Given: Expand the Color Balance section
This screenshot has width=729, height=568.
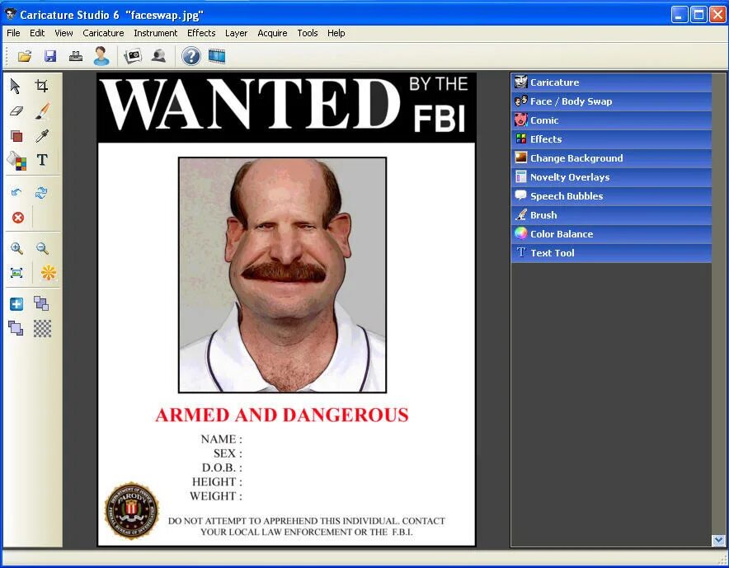Looking at the screenshot, I should point(611,234).
